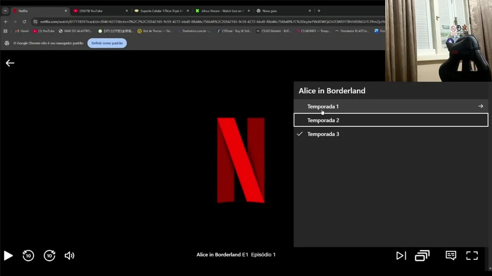Open the Bot de Trocas bookmark
Viewport: 492px width, 276px height.
[155, 31]
